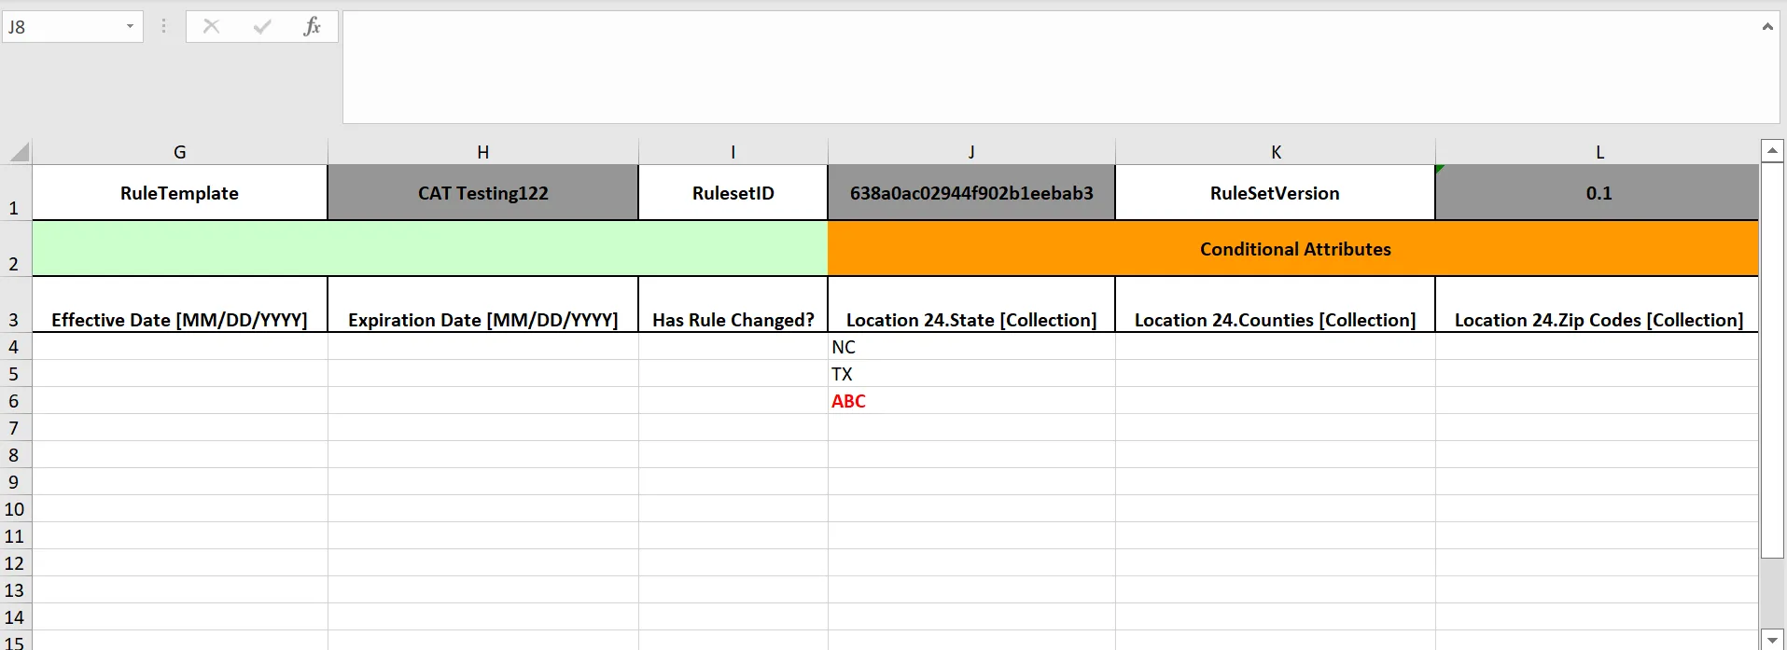The height and width of the screenshot is (650, 1787).
Task: Select the Conditional Attributes orange cell
Action: coord(1293,249)
